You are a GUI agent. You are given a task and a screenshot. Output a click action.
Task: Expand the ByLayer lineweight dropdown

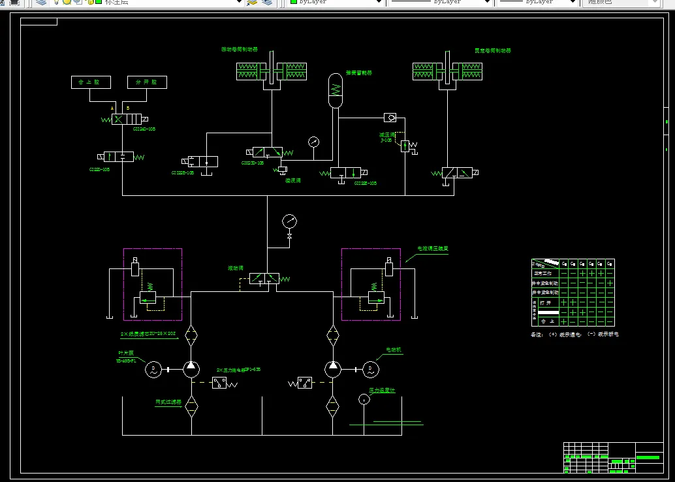click(x=572, y=2)
